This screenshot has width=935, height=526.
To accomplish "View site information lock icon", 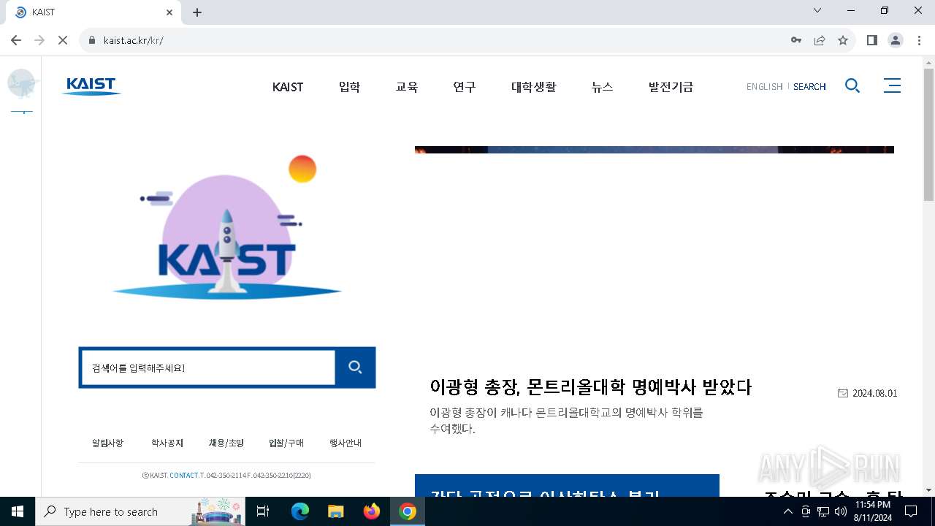I will 92,40.
